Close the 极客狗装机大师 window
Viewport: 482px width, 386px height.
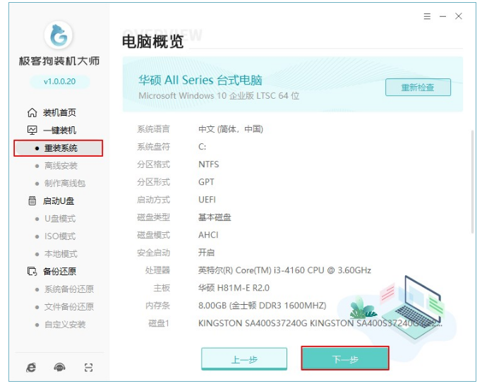459,16
